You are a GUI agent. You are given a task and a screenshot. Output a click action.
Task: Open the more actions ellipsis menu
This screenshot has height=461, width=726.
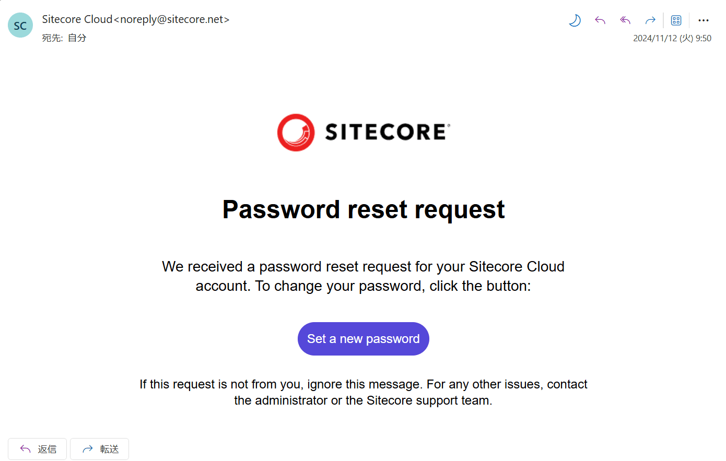(704, 20)
